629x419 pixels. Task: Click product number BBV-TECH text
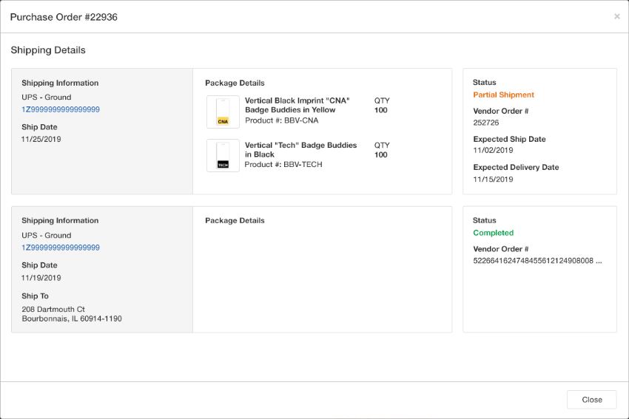click(283, 164)
